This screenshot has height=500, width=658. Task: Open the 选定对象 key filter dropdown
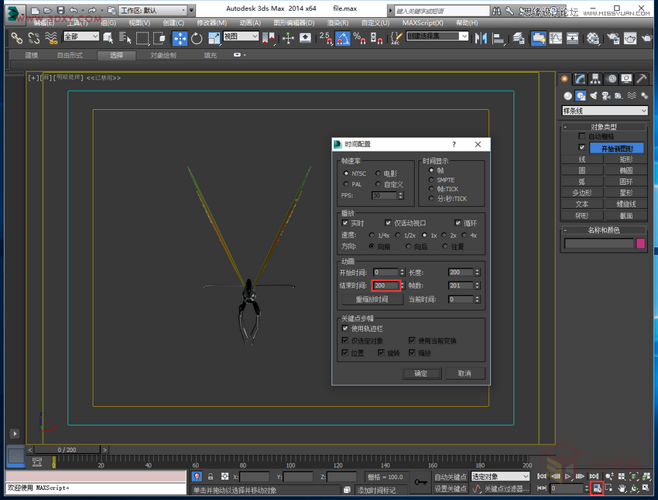coord(500,477)
